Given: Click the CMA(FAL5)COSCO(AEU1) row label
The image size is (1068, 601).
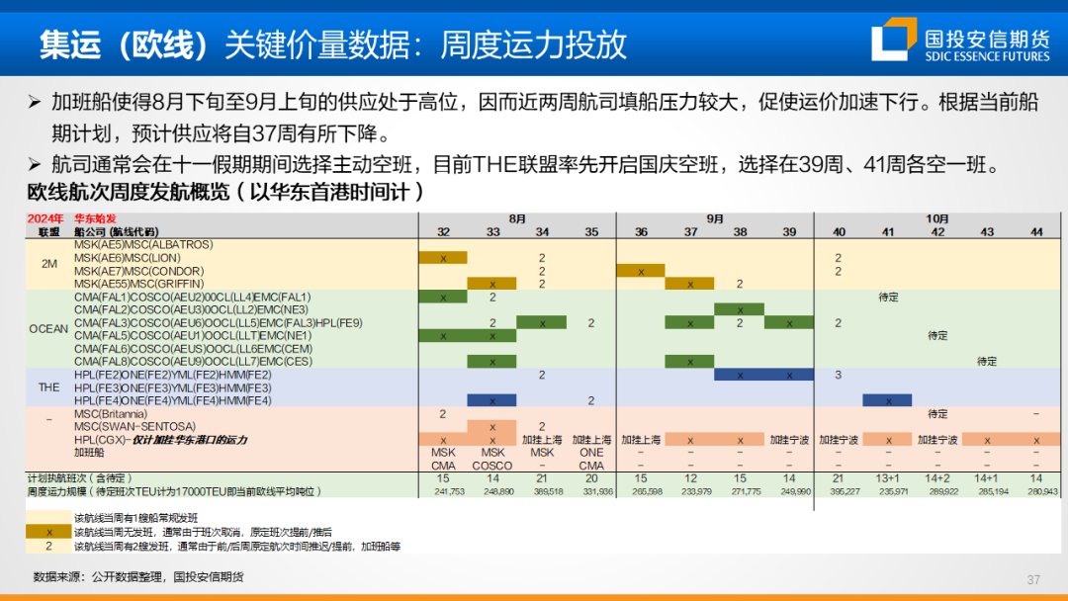Looking at the screenshot, I should 193,335.
